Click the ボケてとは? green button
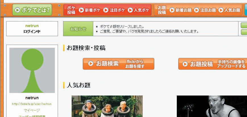 [32, 10]
